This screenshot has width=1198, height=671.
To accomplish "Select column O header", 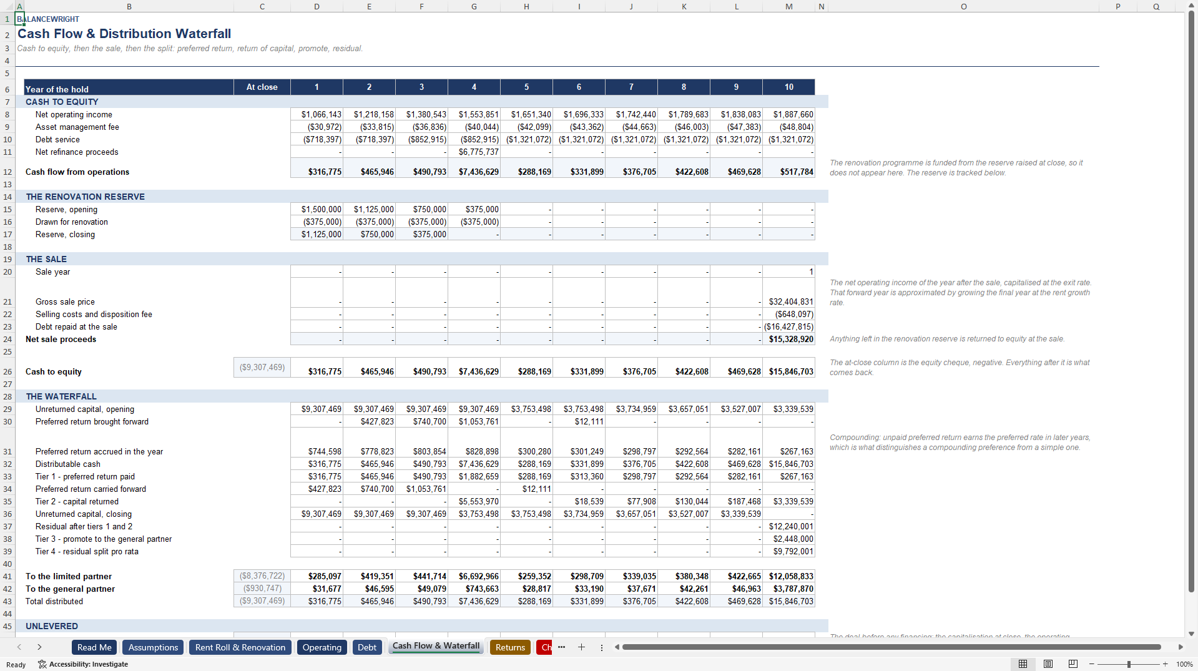I will (x=963, y=6).
